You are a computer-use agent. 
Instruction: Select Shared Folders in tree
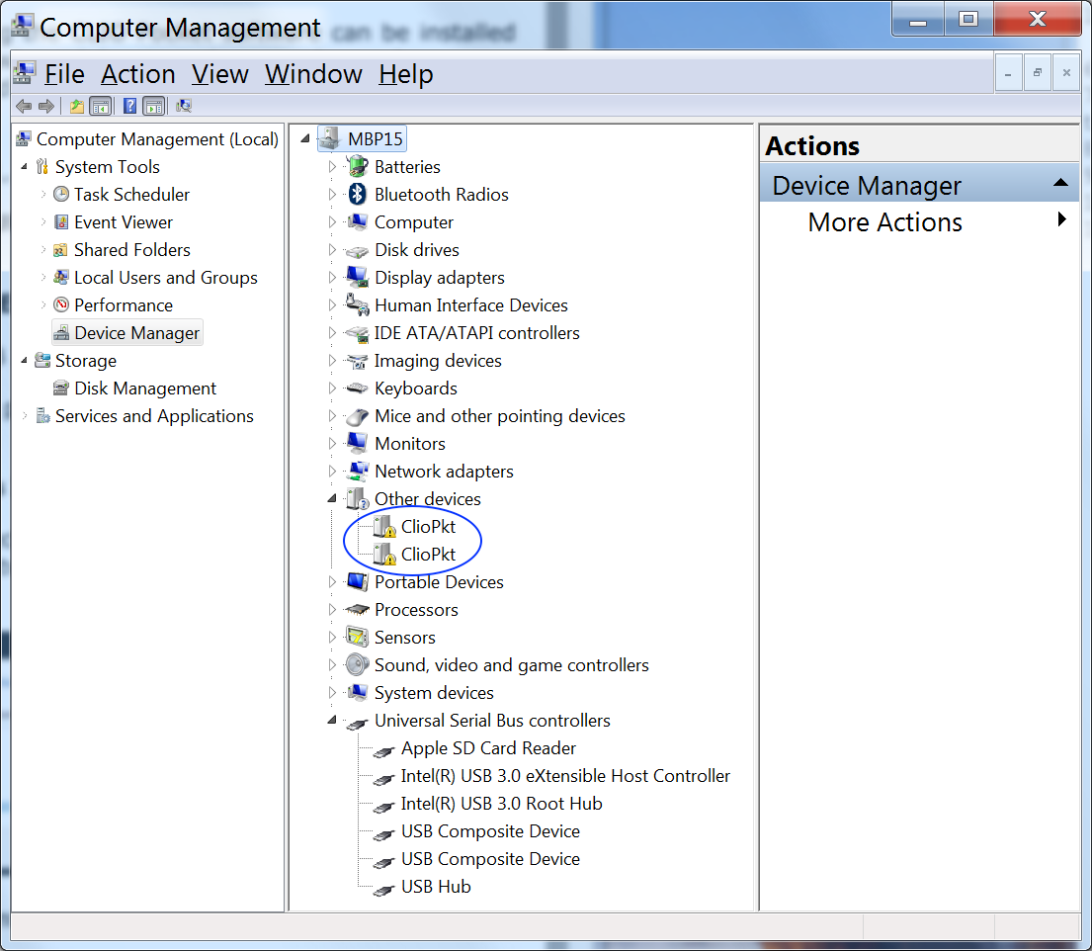tap(132, 250)
